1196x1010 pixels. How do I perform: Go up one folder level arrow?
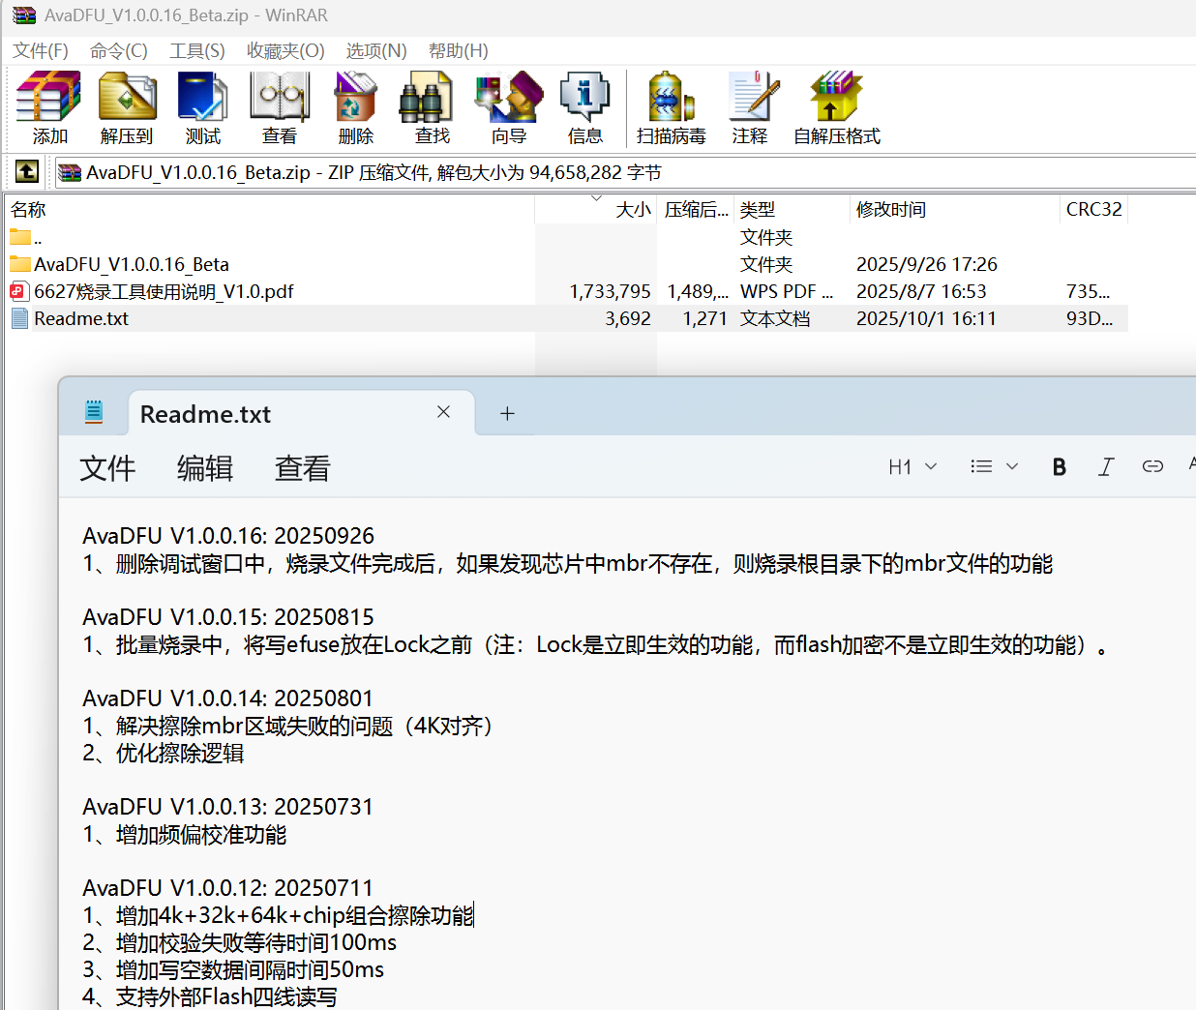click(x=27, y=172)
